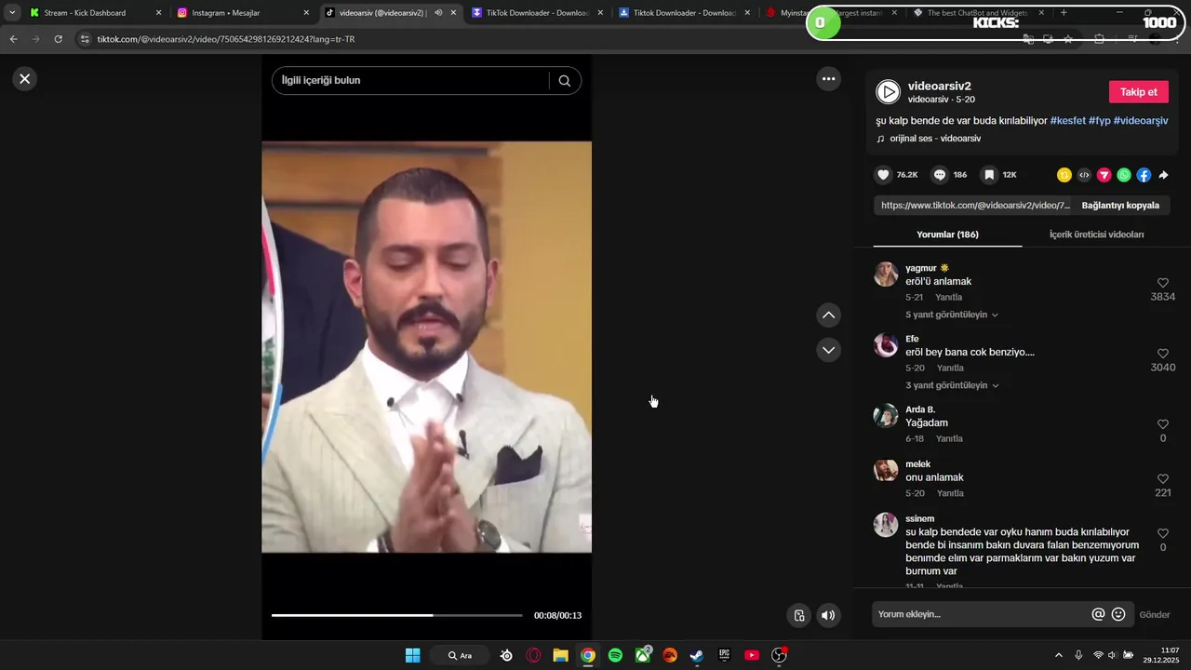Screen dimensions: 1191x670
Task: Open the three-dot more options menu
Action: (828, 79)
